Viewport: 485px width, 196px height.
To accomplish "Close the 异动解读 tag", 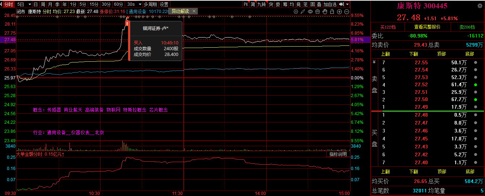I will tap(194, 11).
